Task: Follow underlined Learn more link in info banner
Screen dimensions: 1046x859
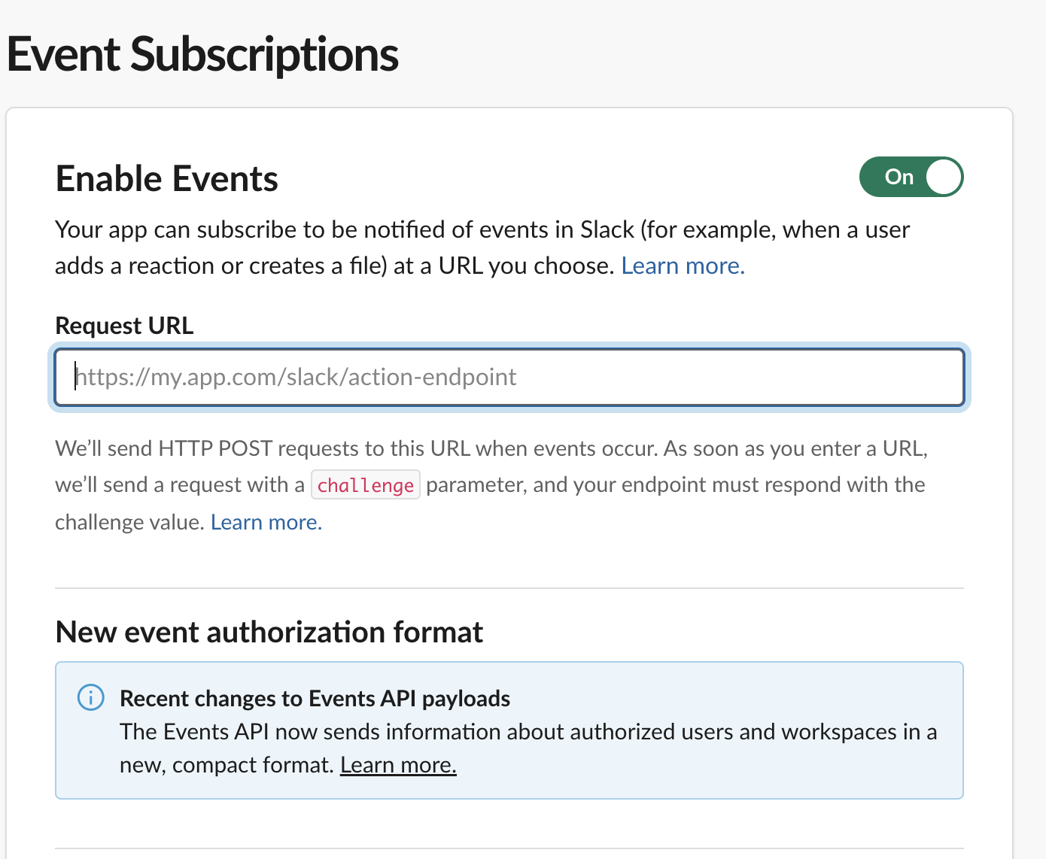Action: click(x=398, y=765)
